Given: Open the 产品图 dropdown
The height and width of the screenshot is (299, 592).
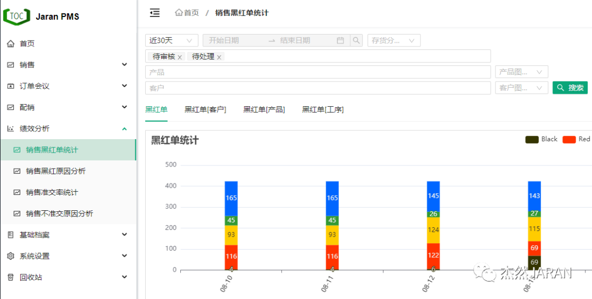Looking at the screenshot, I should pyautogui.click(x=521, y=72).
